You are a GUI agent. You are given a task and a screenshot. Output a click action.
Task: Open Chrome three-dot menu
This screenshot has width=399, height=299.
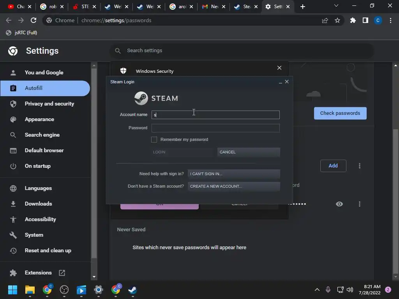390,20
